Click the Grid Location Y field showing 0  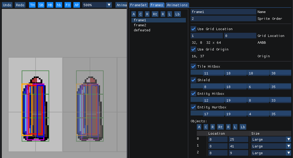[x=240, y=36]
